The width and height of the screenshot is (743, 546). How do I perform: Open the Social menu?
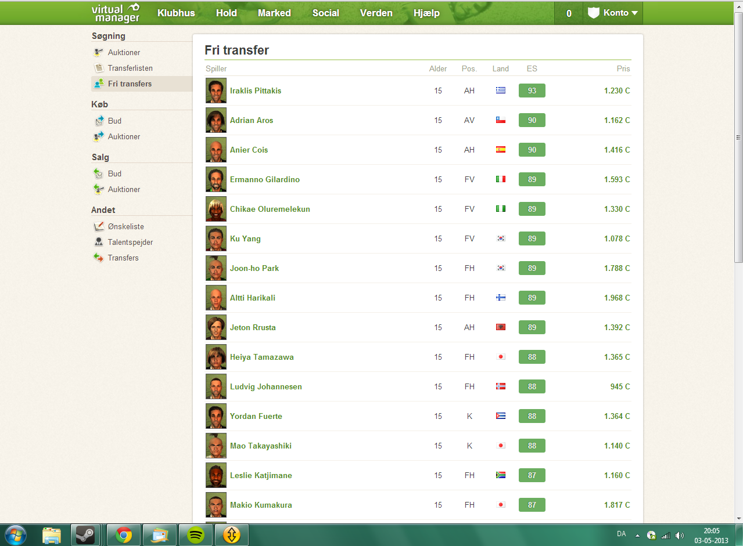coord(326,13)
